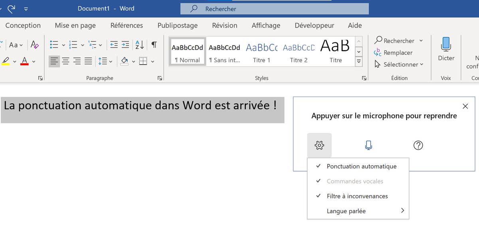Apply the Sans interligne style
This screenshot has height=225, width=479.
[225, 52]
